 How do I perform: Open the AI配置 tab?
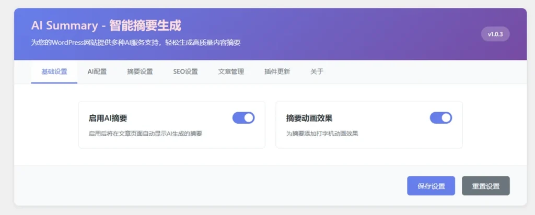click(x=97, y=72)
